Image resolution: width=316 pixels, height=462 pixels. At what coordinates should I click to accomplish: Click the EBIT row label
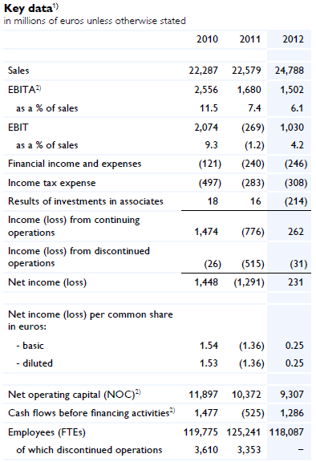(x=18, y=128)
